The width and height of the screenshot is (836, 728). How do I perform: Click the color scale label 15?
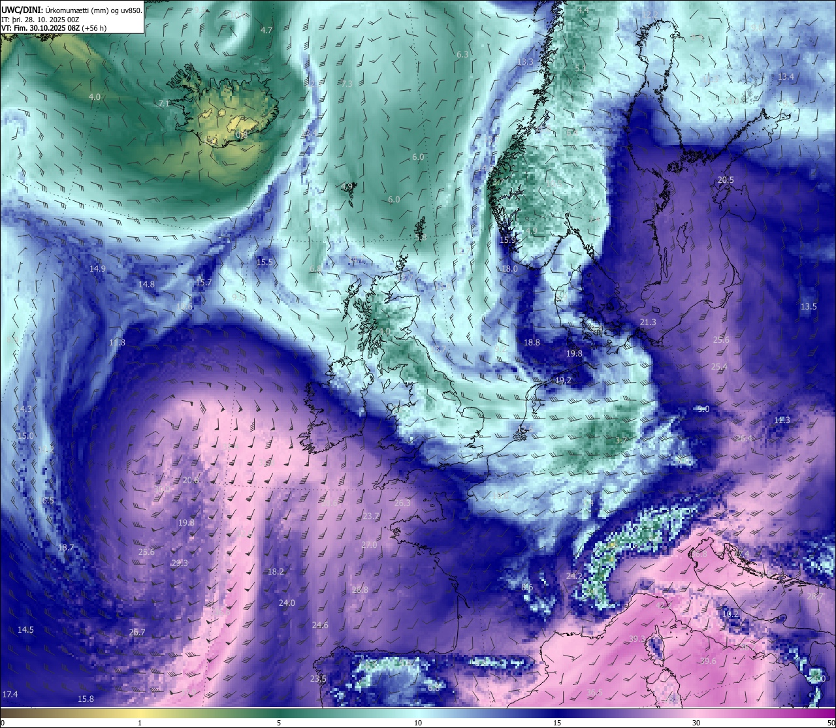pos(557,723)
